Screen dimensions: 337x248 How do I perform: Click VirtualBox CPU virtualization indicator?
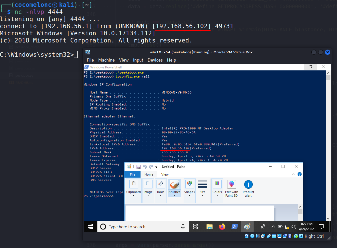pos(290,236)
